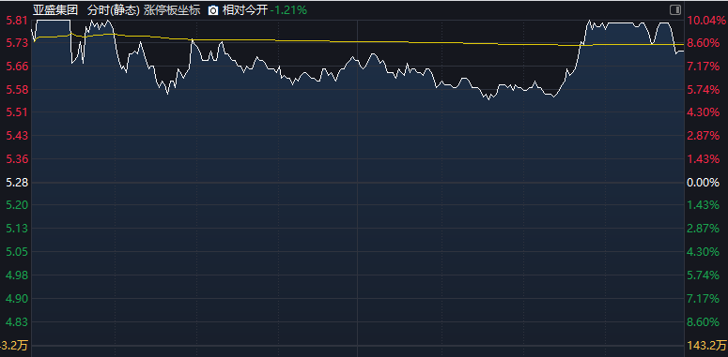Image resolution: width=728 pixels, height=357 pixels.
Task: Select the green 8.60% bottom percentage label
Action: tap(703, 321)
